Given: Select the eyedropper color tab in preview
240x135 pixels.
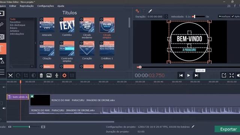Looking at the screenshot, I should [150, 11].
